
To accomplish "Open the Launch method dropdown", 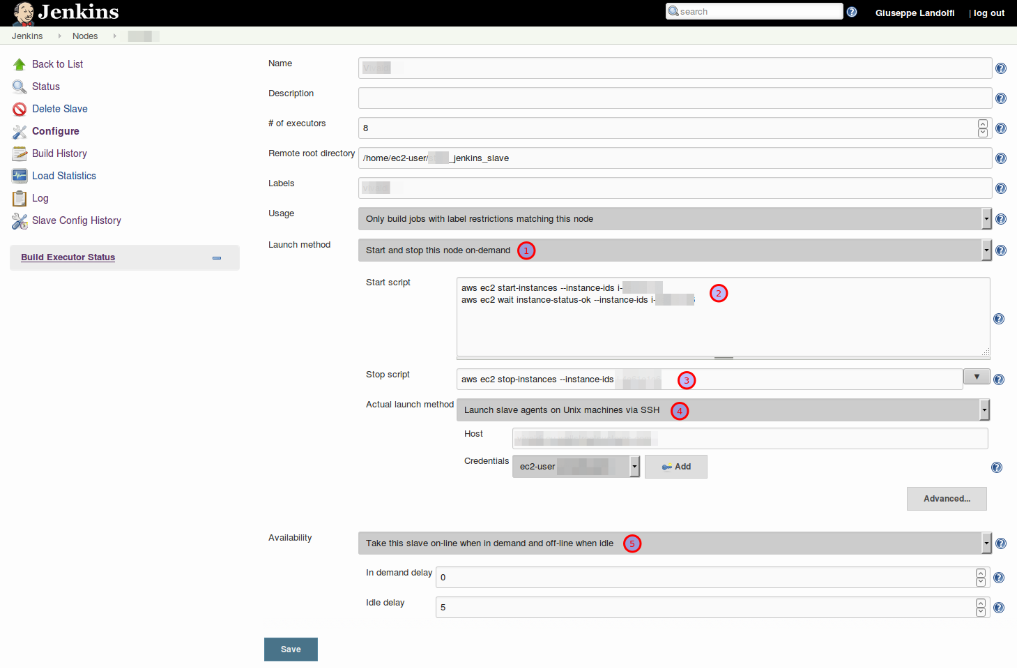I will [675, 250].
